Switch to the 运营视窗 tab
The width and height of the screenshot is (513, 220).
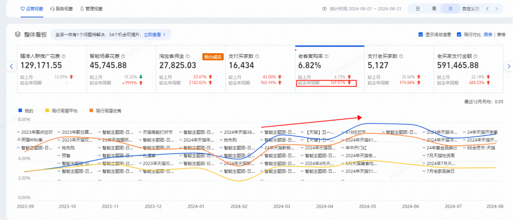32,9
